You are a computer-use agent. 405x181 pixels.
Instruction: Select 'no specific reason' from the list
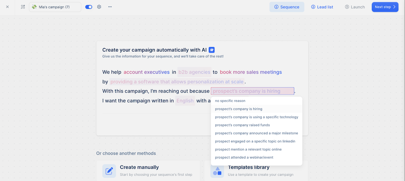[x=230, y=101]
